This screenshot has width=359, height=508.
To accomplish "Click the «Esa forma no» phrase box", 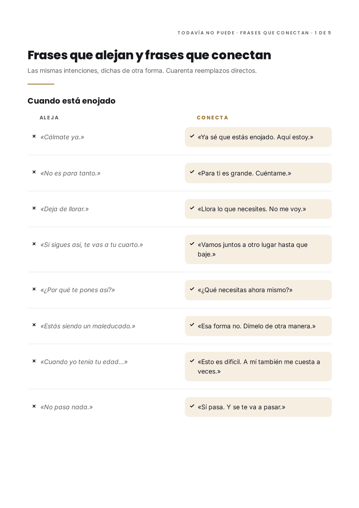I will (258, 326).
